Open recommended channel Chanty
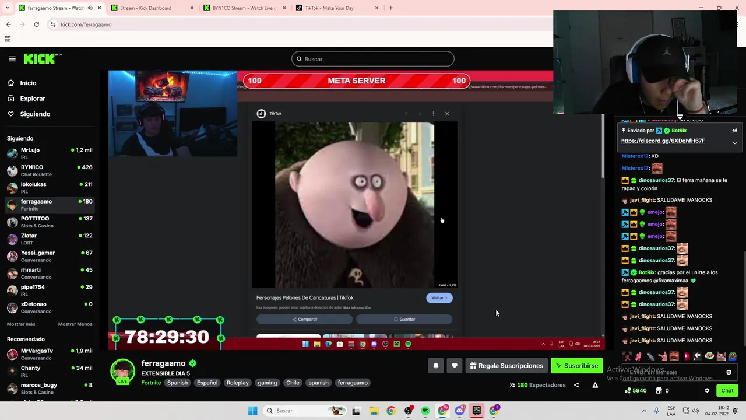The width and height of the screenshot is (746, 420). coord(50,372)
